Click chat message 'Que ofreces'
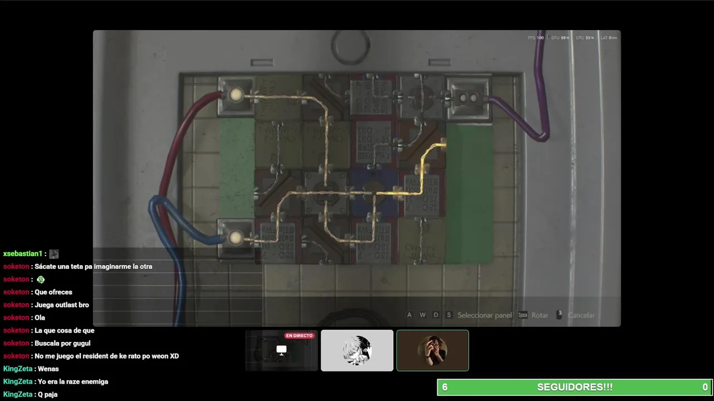714x401 pixels. coord(54,292)
